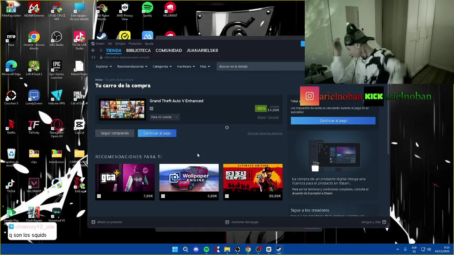Open AMD Privacy View desktop icon

coord(124,11)
